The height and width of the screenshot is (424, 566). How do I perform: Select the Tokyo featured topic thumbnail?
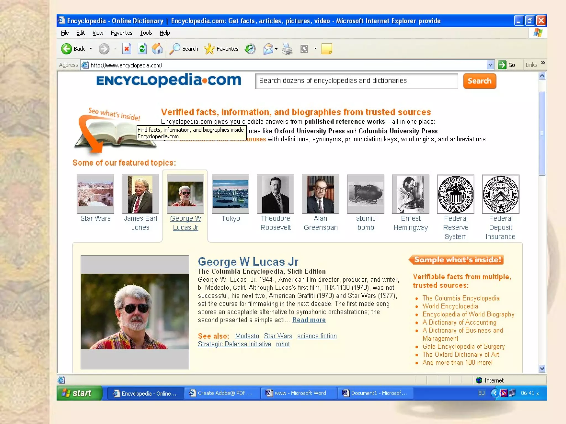(230, 194)
